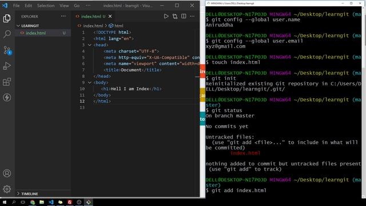Click the Split Editor icon
This screenshot has height=206, width=366.
tap(184, 17)
